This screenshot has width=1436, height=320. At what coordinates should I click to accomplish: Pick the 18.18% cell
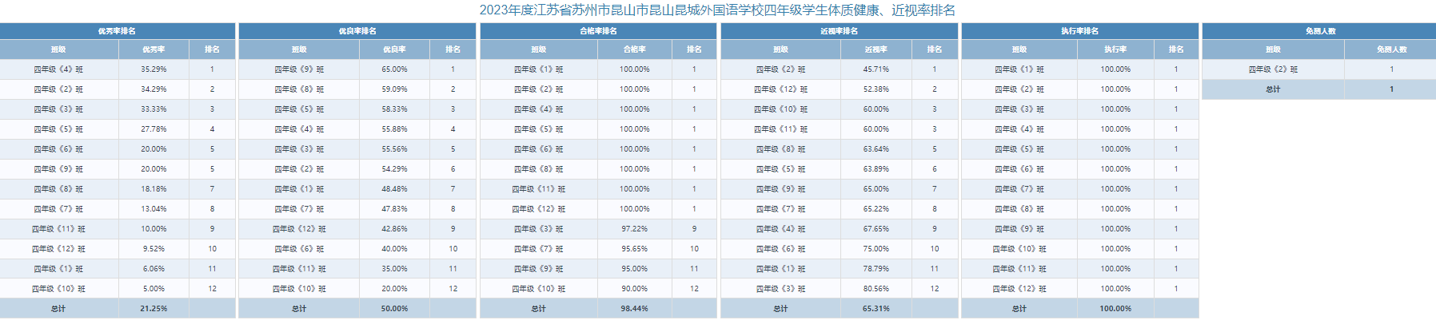point(154,189)
